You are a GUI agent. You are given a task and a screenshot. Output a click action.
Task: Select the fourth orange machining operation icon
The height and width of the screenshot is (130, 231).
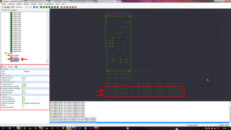pos(70,7)
